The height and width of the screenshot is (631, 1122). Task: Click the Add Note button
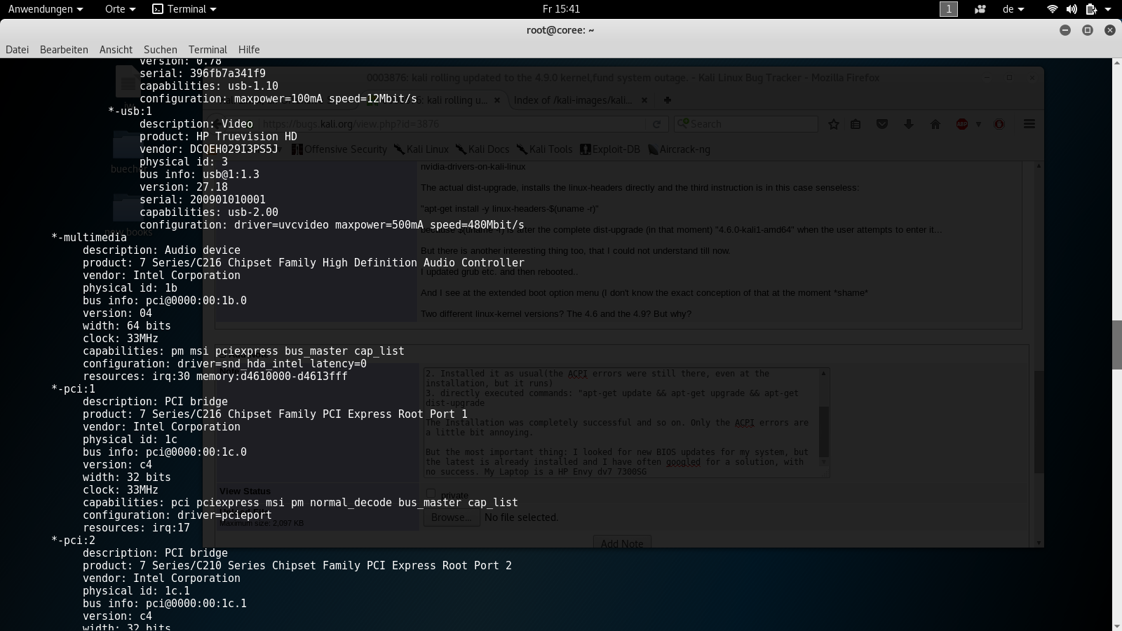tap(622, 543)
